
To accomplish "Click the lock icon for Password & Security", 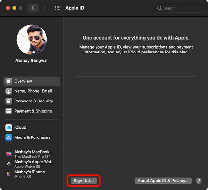I will point(9,101).
